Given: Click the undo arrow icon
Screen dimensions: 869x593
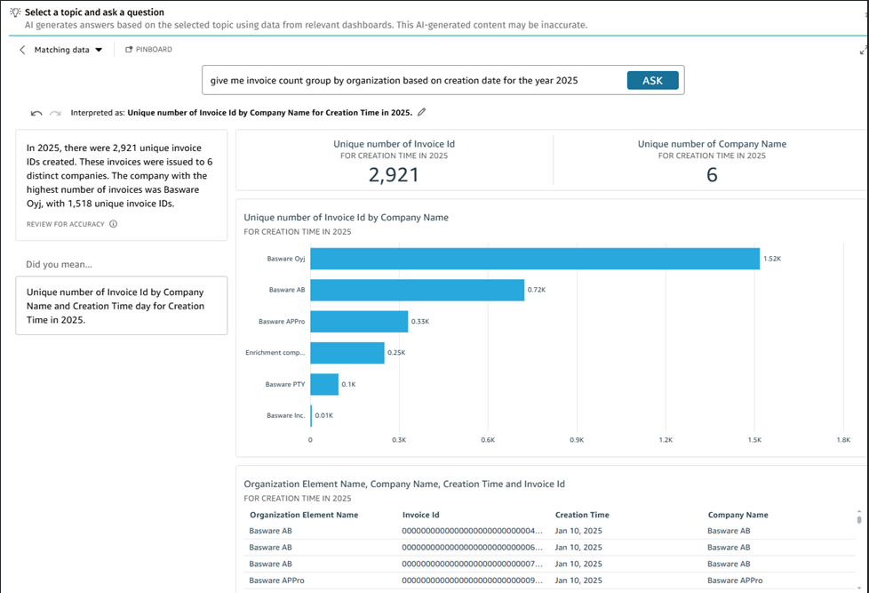Looking at the screenshot, I should pos(36,114).
